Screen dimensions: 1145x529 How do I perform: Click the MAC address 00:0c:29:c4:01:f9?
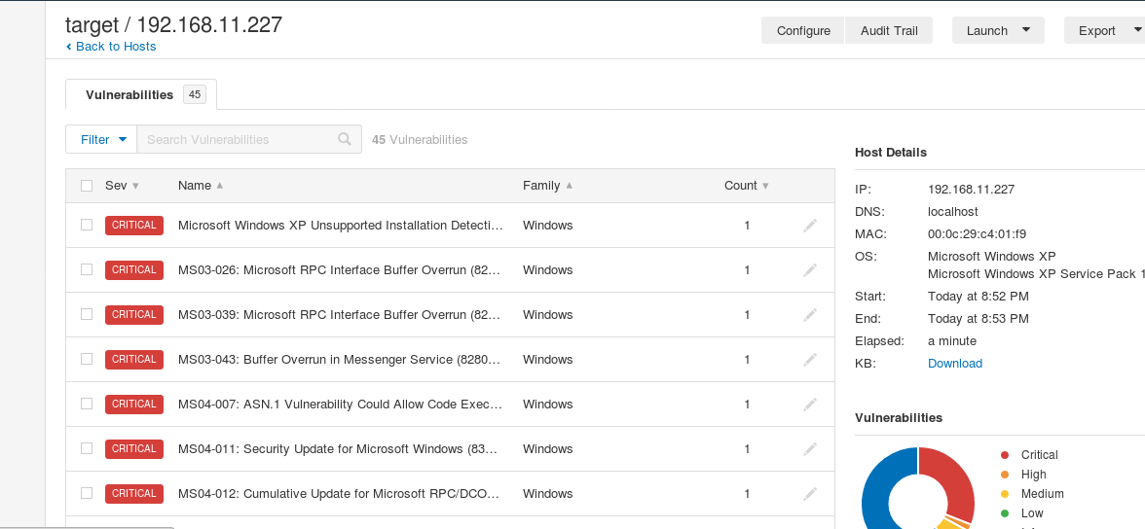click(x=977, y=234)
